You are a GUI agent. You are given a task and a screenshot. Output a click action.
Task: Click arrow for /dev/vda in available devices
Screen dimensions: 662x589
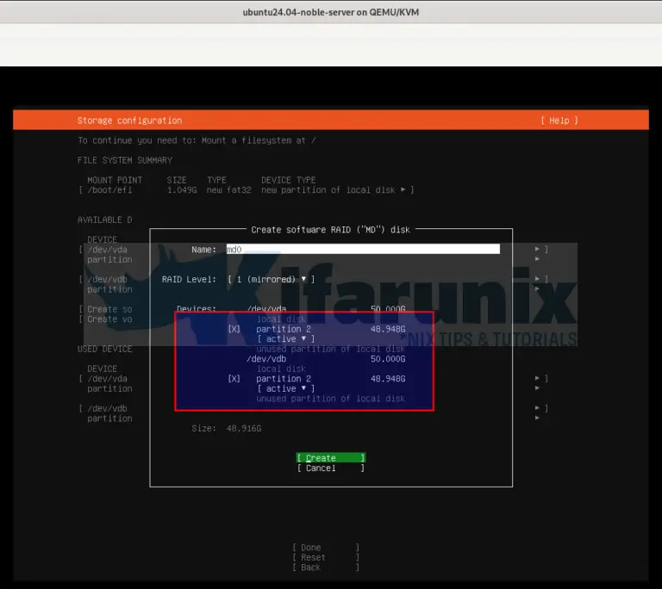pos(539,249)
